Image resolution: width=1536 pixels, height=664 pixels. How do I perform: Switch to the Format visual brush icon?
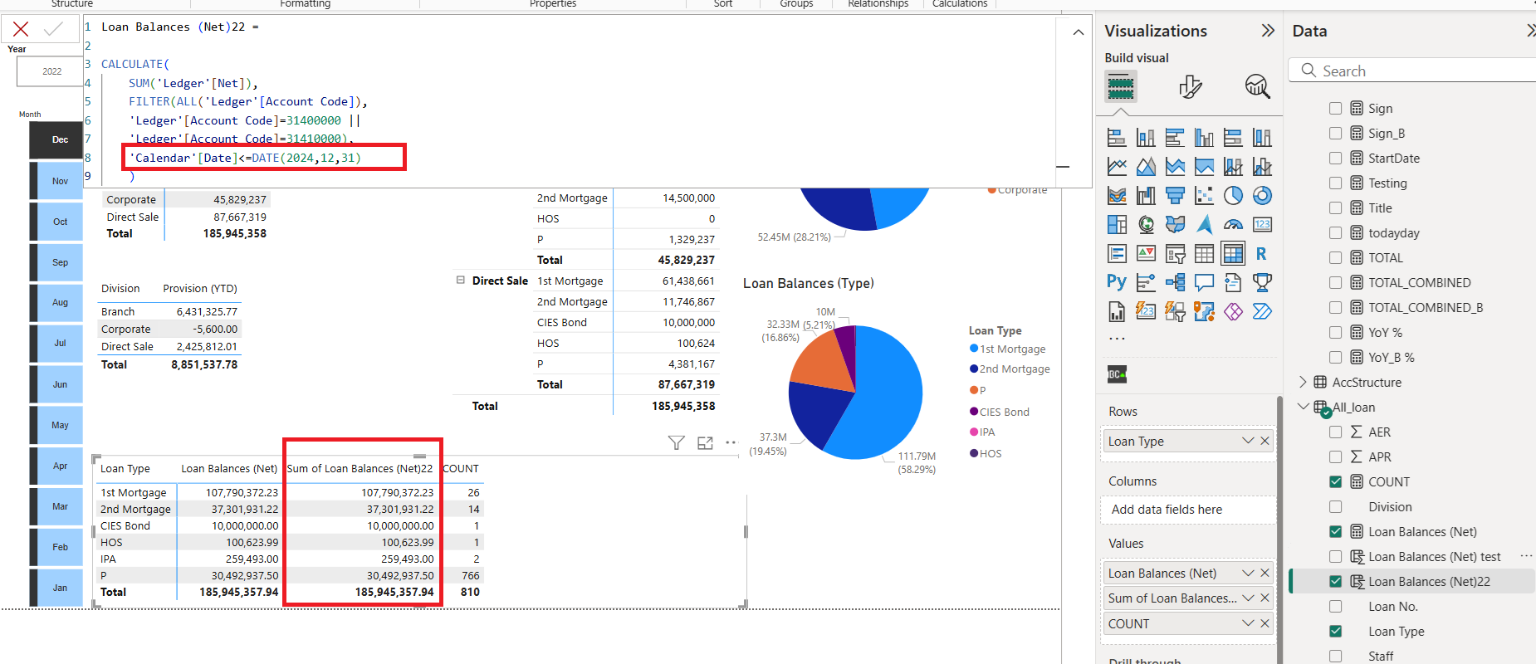(1190, 86)
